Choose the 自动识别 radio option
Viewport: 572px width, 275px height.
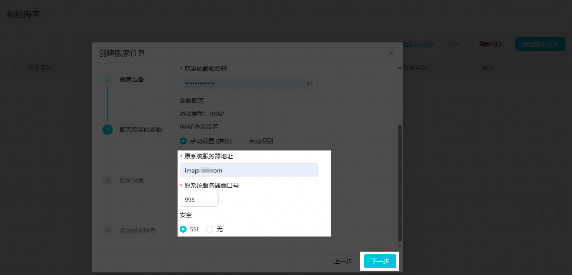242,141
